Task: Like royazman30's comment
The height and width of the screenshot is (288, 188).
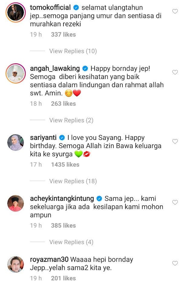Action: [x=175, y=263]
